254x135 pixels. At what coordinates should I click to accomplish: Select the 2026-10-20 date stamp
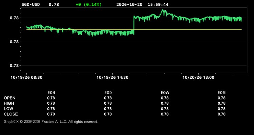click(129, 4)
